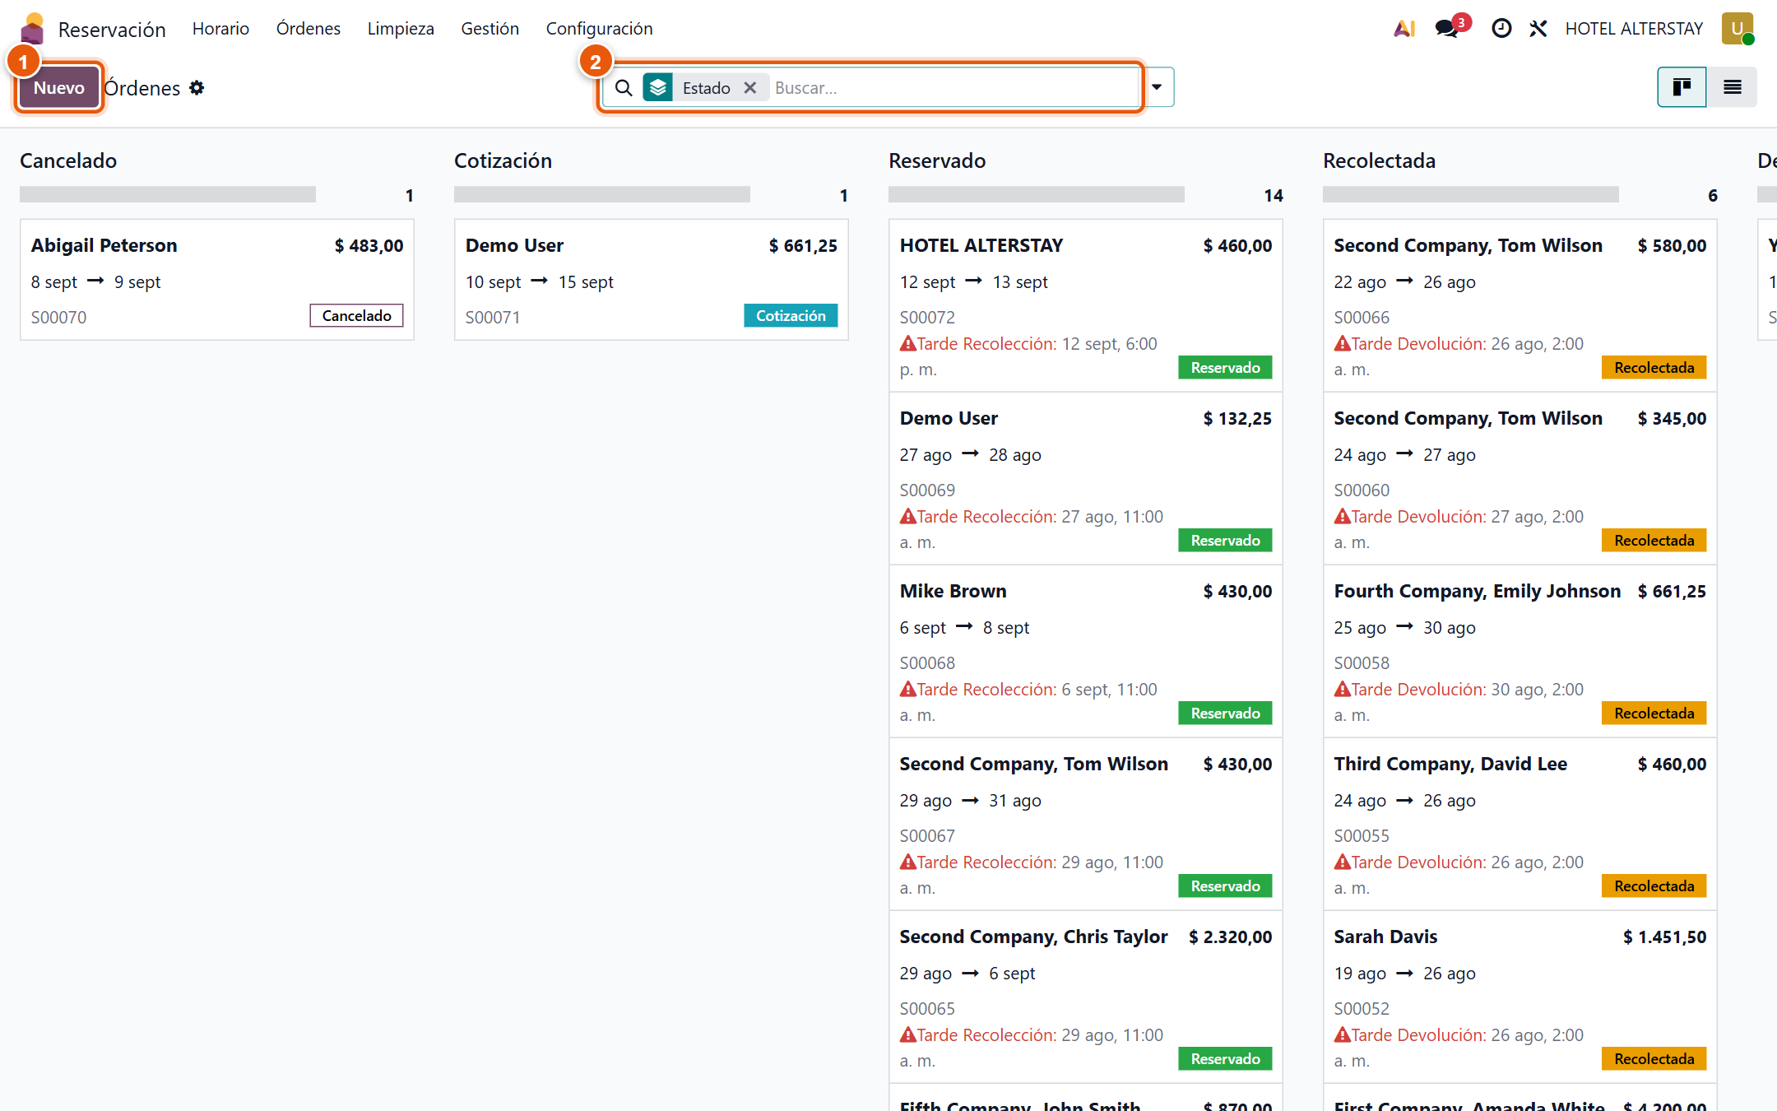The width and height of the screenshot is (1777, 1111).
Task: Switch to kanban view
Action: point(1682,87)
